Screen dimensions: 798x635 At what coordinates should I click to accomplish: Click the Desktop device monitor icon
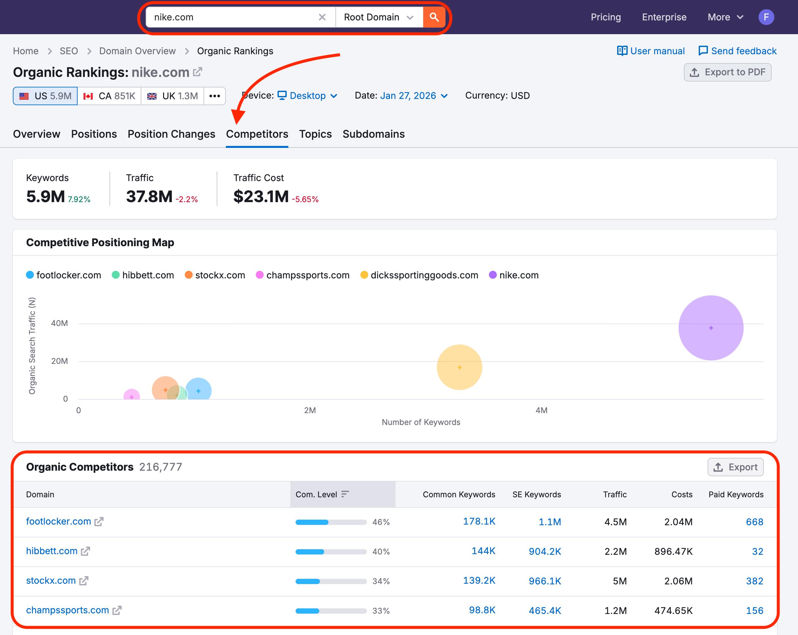tap(282, 95)
